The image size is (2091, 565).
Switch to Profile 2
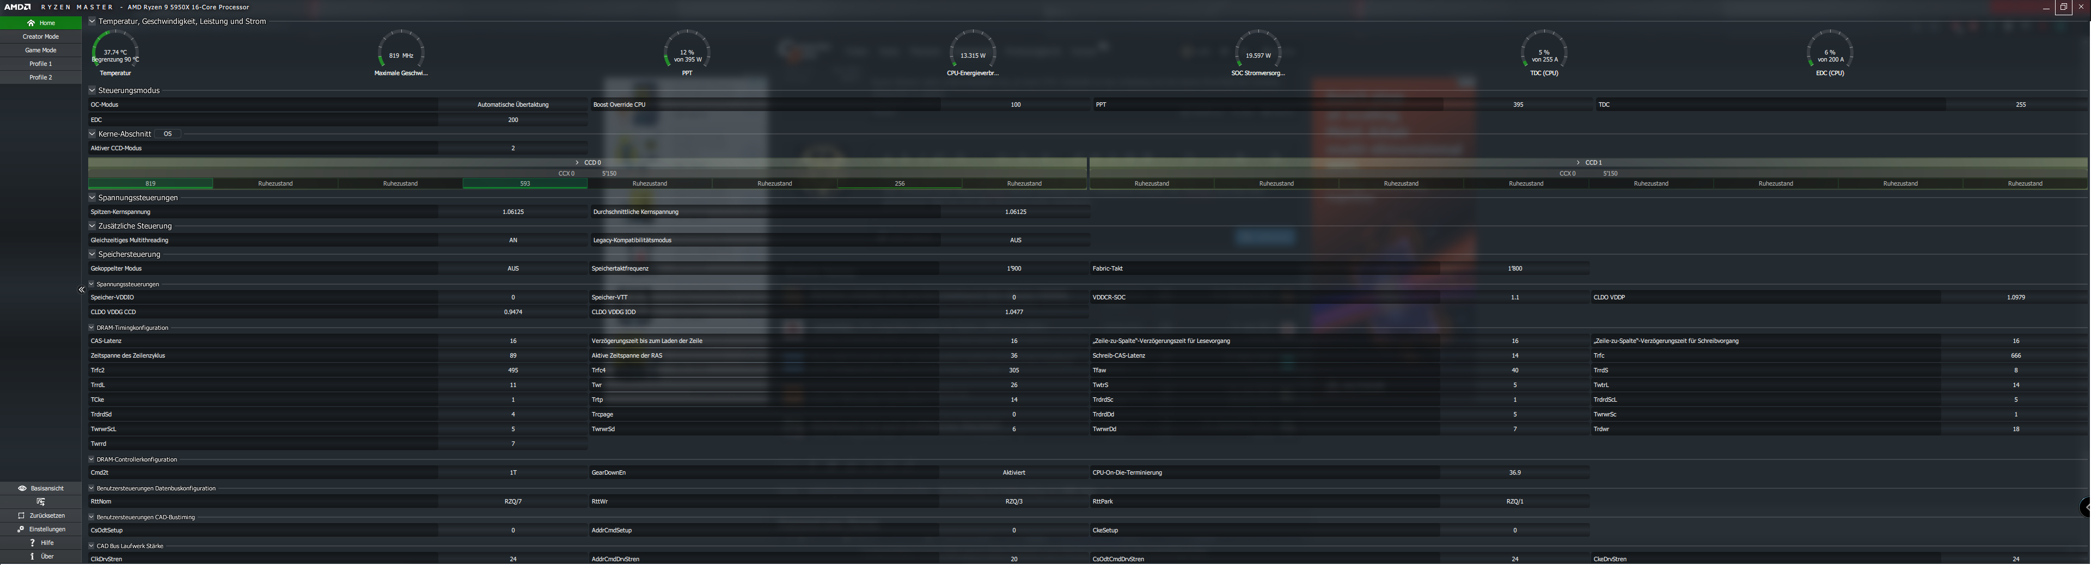pos(41,78)
